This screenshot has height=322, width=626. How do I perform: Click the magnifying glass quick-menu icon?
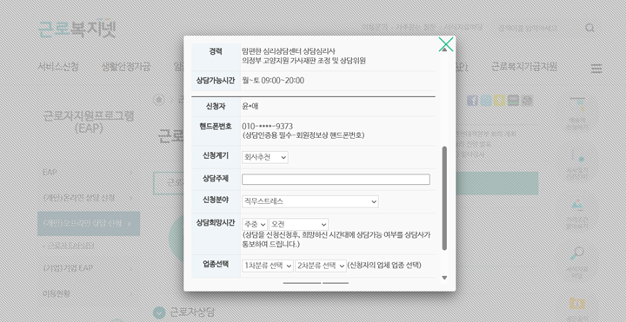(577, 253)
